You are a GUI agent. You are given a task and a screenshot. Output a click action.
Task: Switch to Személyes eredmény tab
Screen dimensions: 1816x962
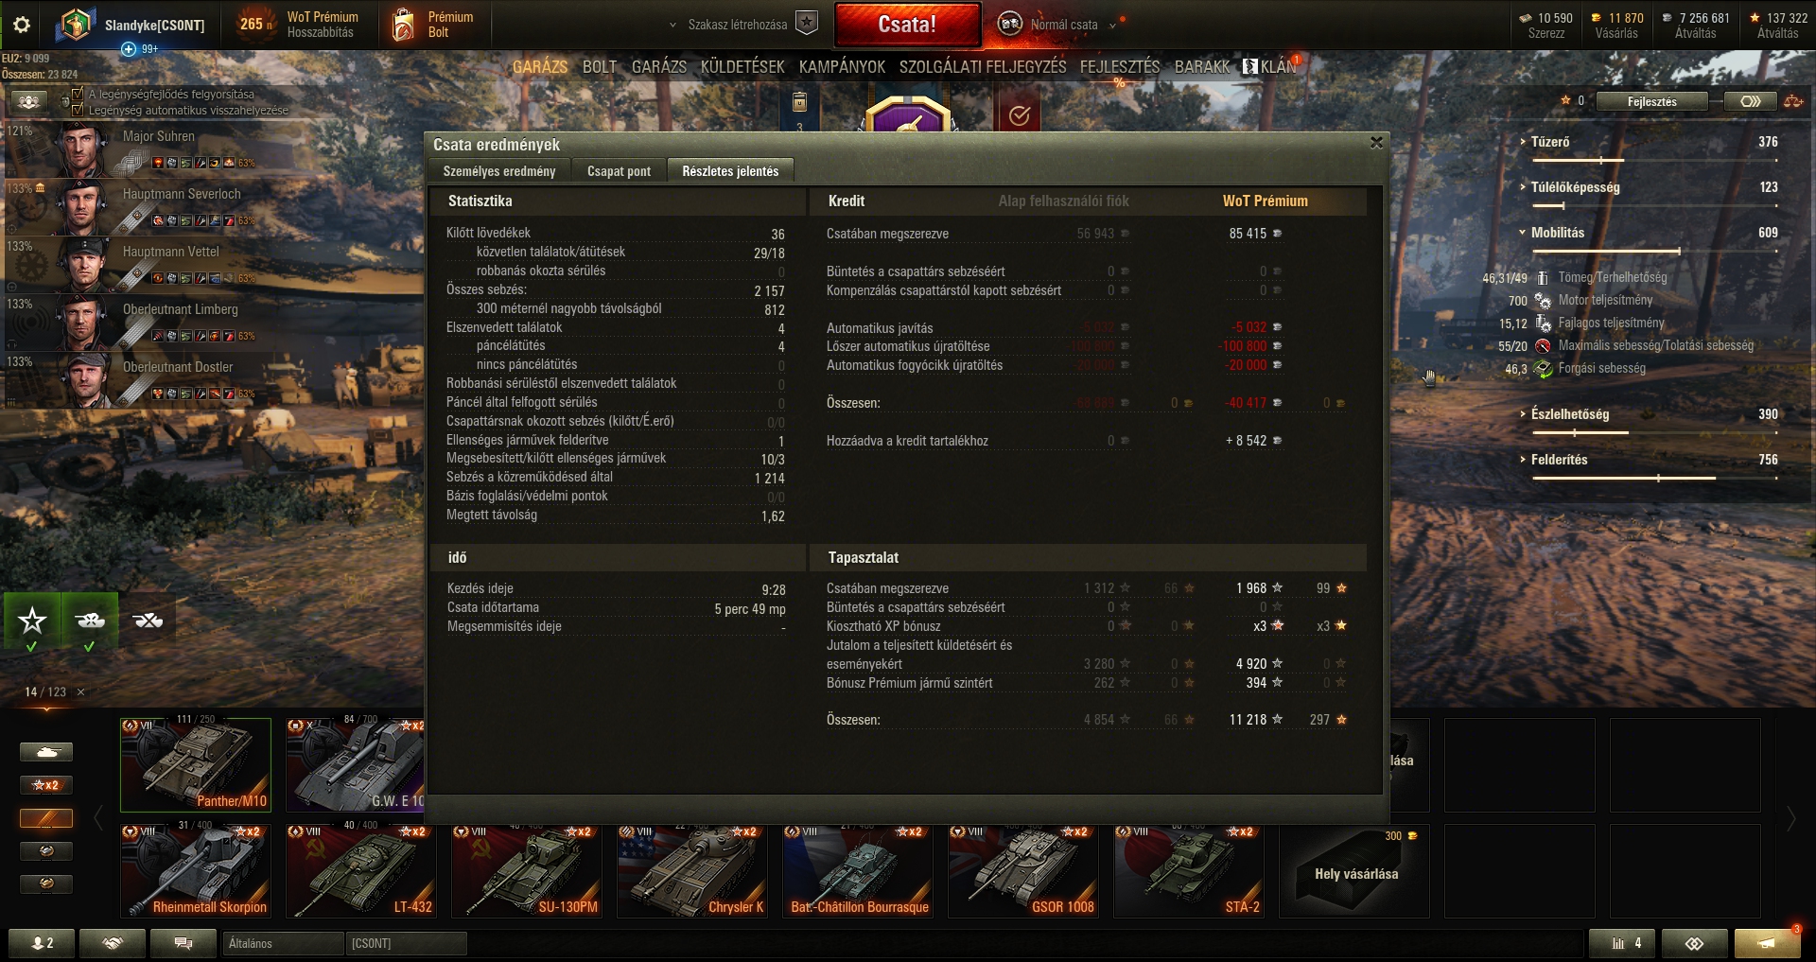[x=499, y=171]
